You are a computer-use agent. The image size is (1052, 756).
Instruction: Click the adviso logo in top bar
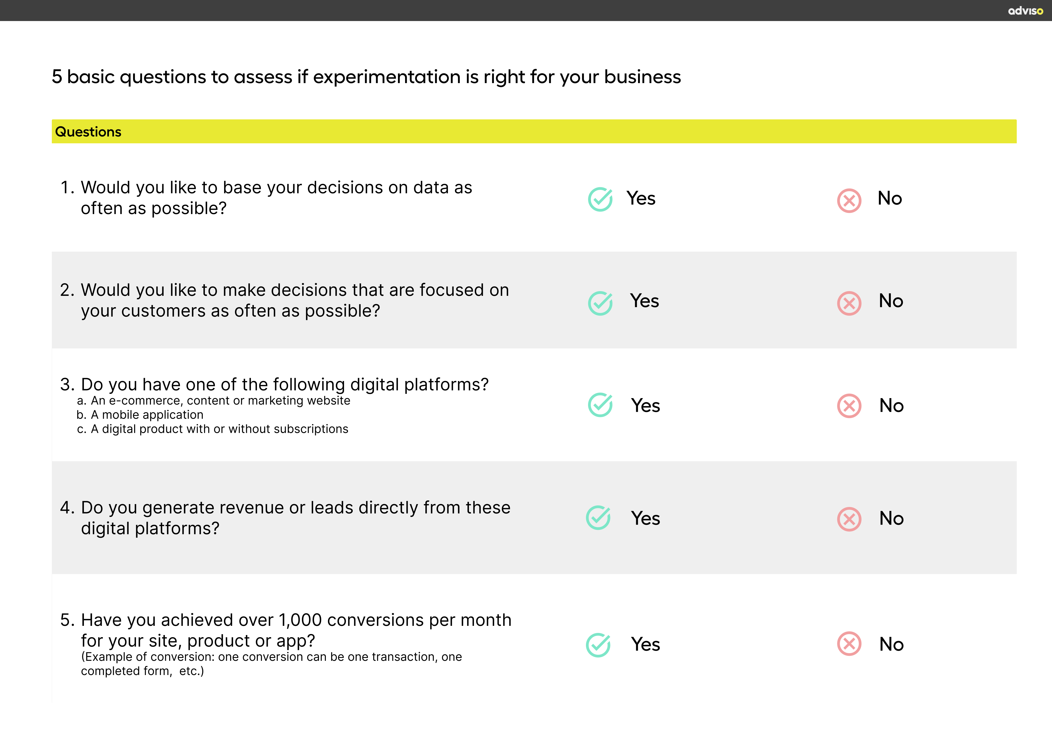click(x=1025, y=11)
